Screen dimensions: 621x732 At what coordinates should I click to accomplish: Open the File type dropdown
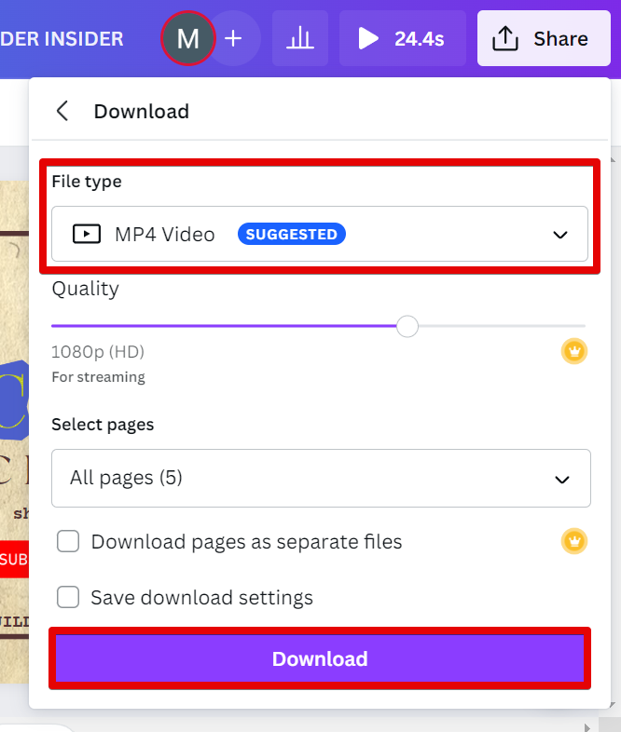point(319,234)
